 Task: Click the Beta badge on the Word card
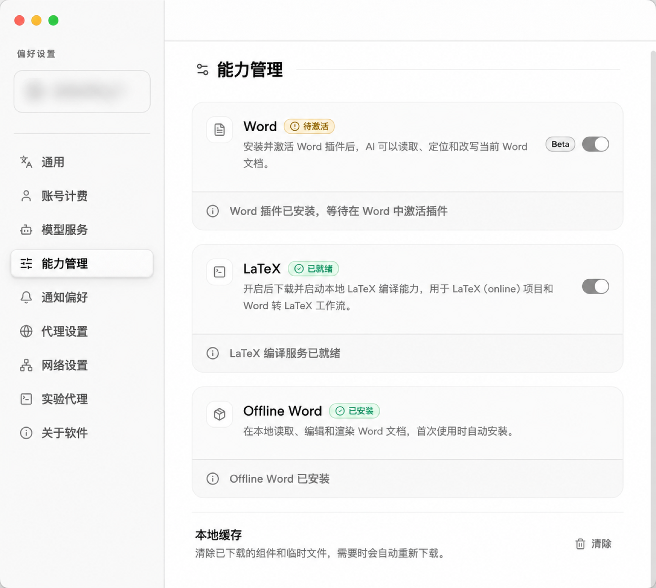[x=560, y=144]
